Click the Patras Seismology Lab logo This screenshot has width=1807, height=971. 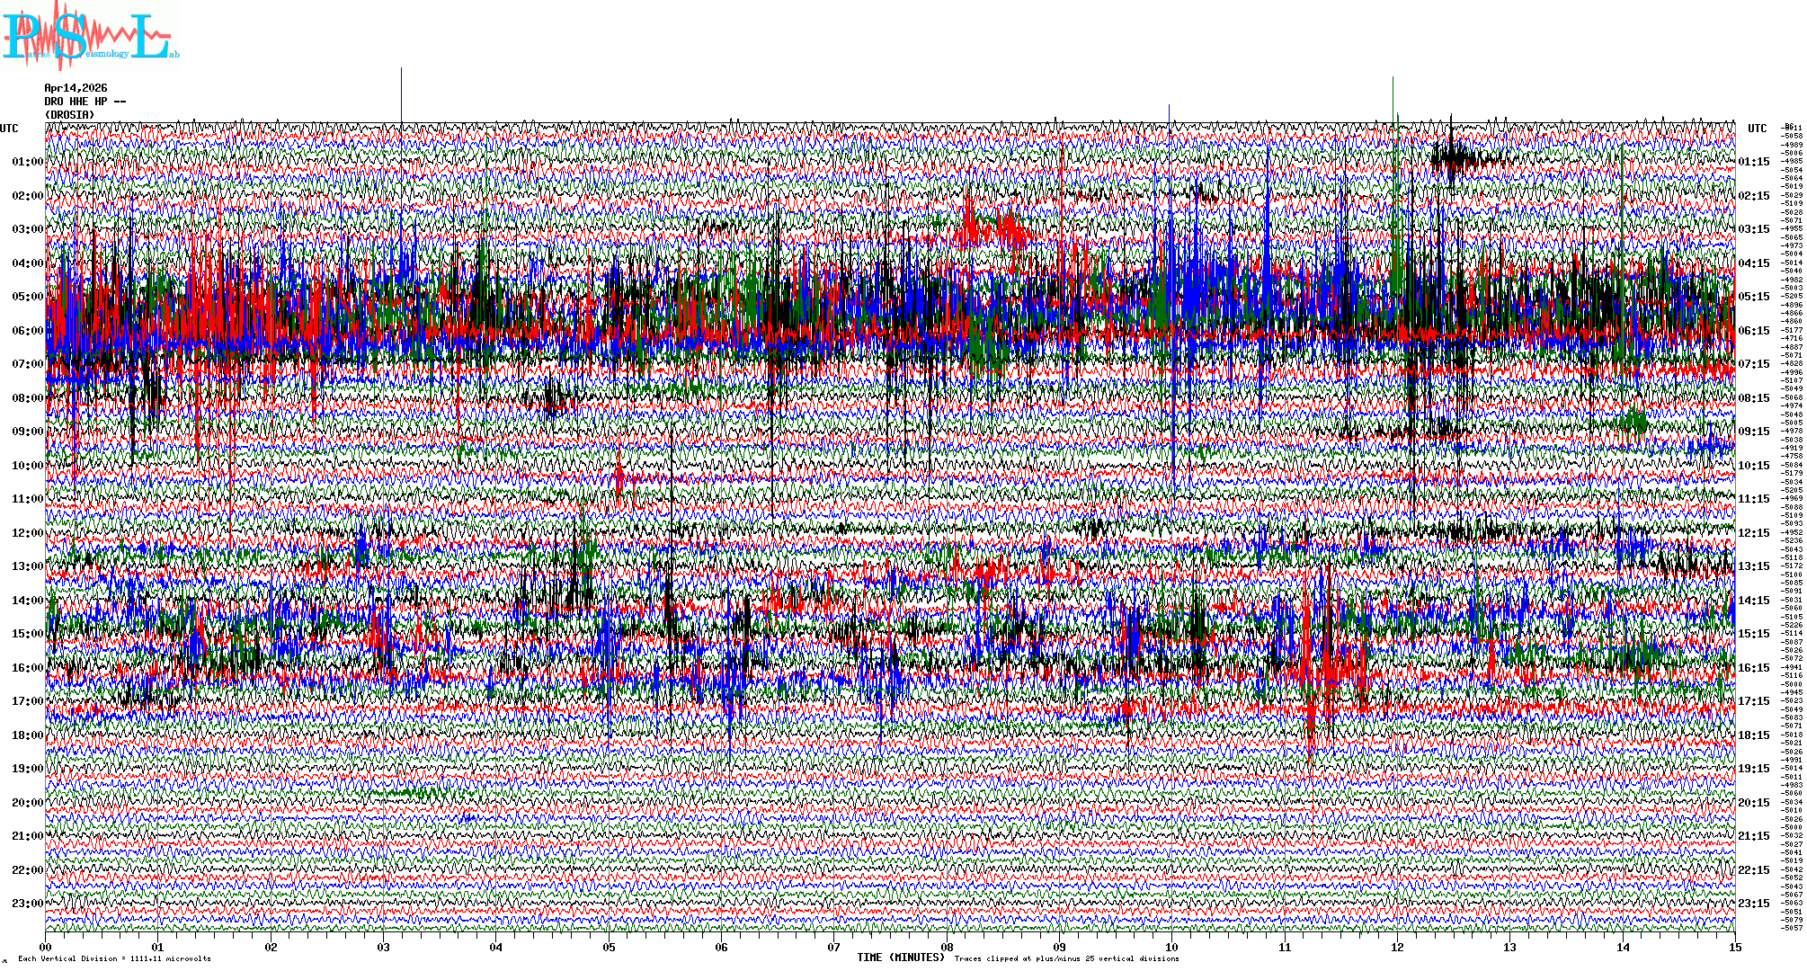click(x=90, y=36)
